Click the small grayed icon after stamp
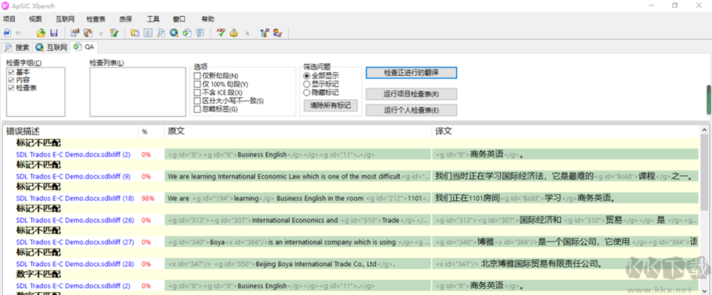This screenshot has width=712, height=295. pos(246,33)
